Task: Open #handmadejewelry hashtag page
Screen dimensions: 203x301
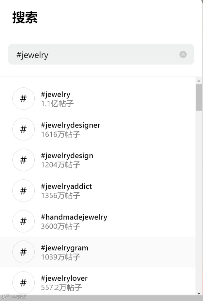Action: (x=74, y=217)
